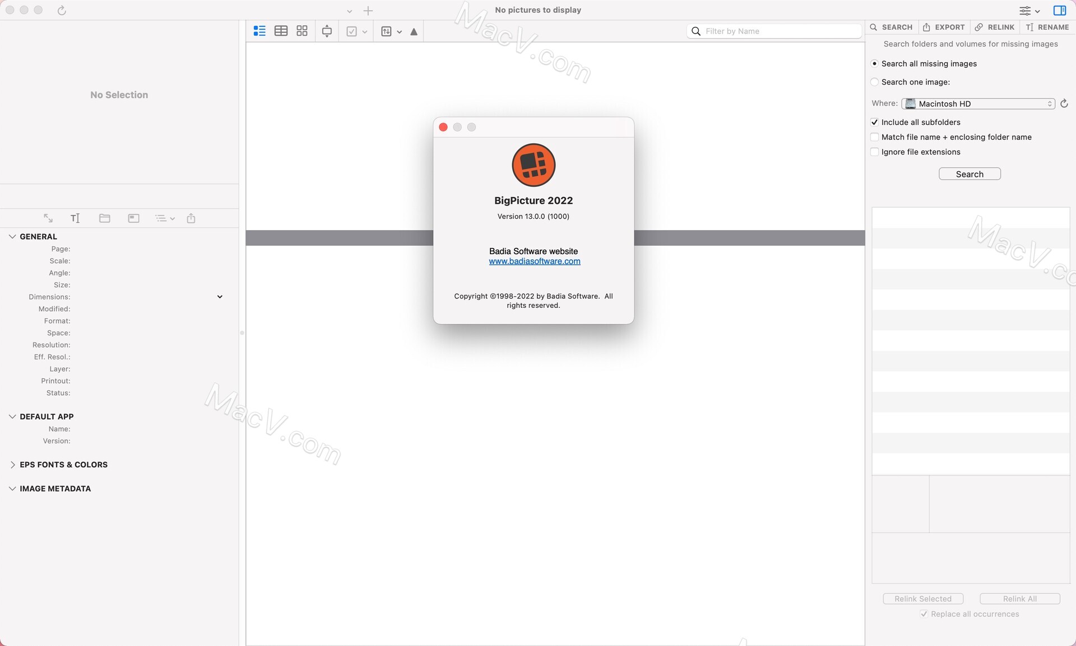The image size is (1076, 646).
Task: Click the 'BigPicture 2022' title text
Action: [x=534, y=200]
